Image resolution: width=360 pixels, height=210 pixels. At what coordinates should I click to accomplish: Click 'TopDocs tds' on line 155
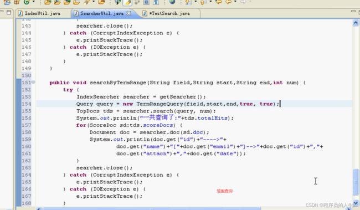click(95, 111)
